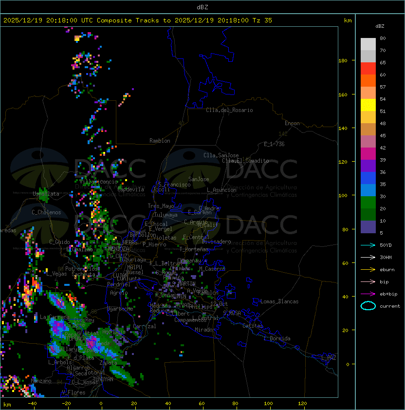Click the SanJose label

point(199,179)
